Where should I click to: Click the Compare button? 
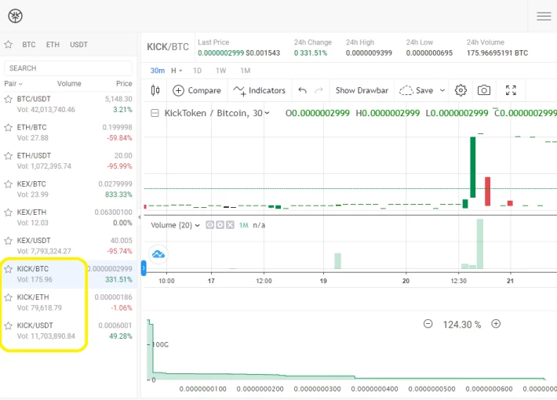pos(197,90)
